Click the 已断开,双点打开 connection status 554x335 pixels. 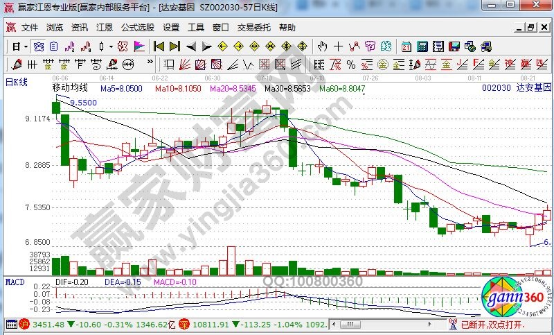tap(492, 324)
